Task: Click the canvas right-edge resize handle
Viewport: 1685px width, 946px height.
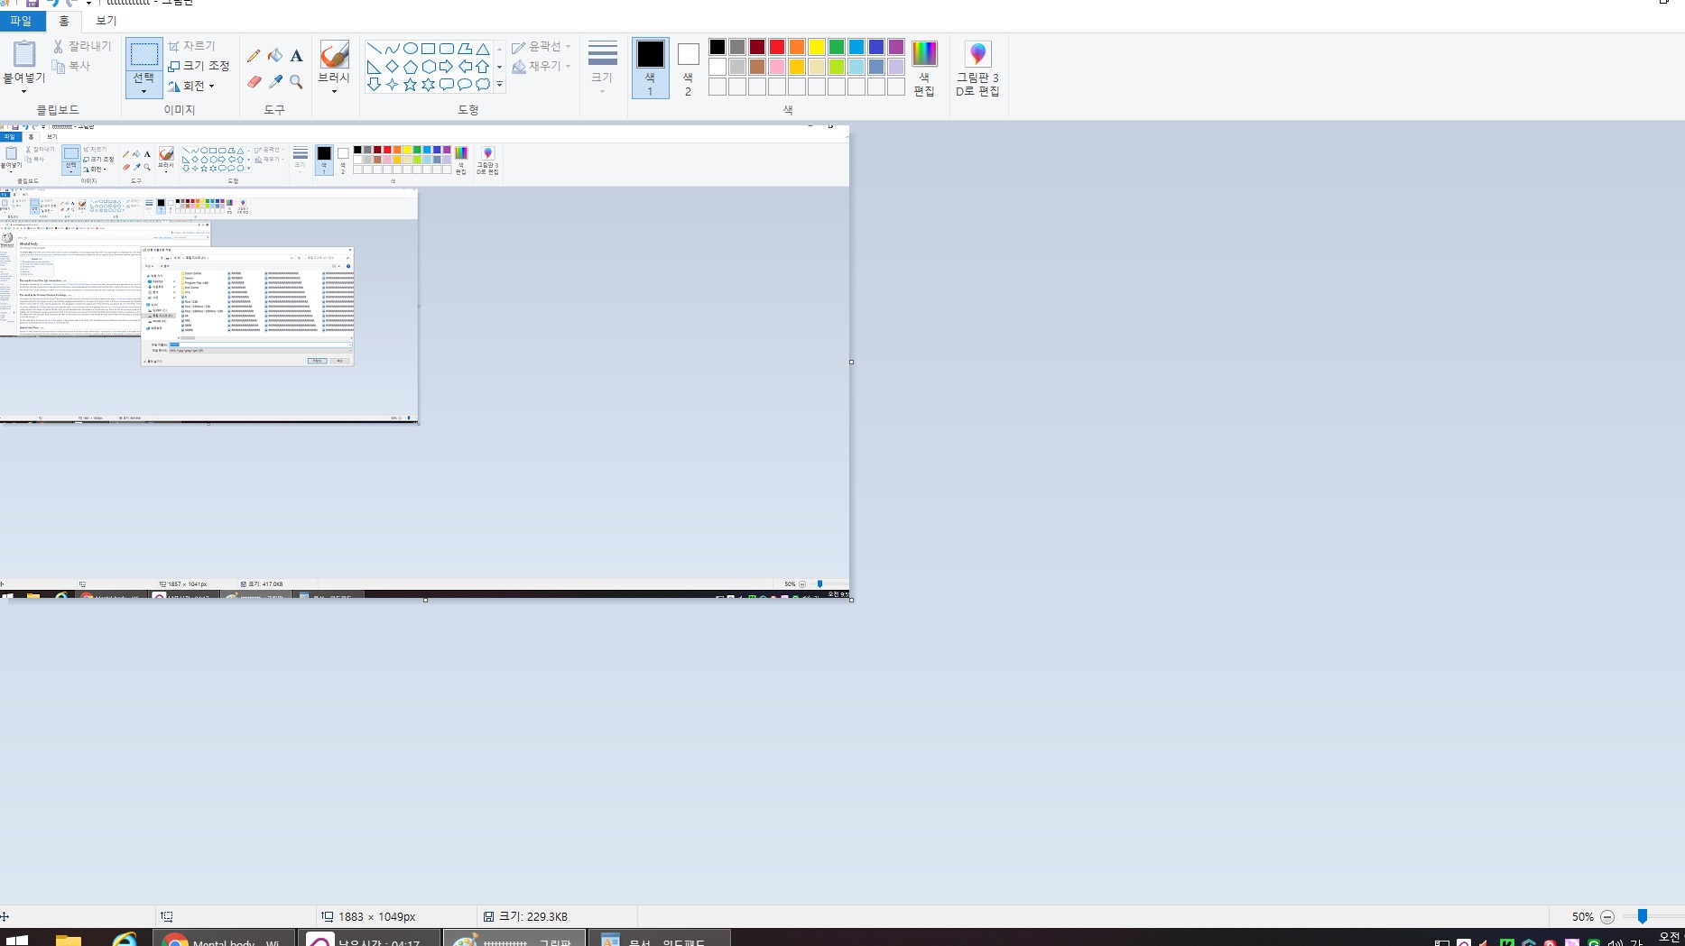Action: (x=851, y=362)
